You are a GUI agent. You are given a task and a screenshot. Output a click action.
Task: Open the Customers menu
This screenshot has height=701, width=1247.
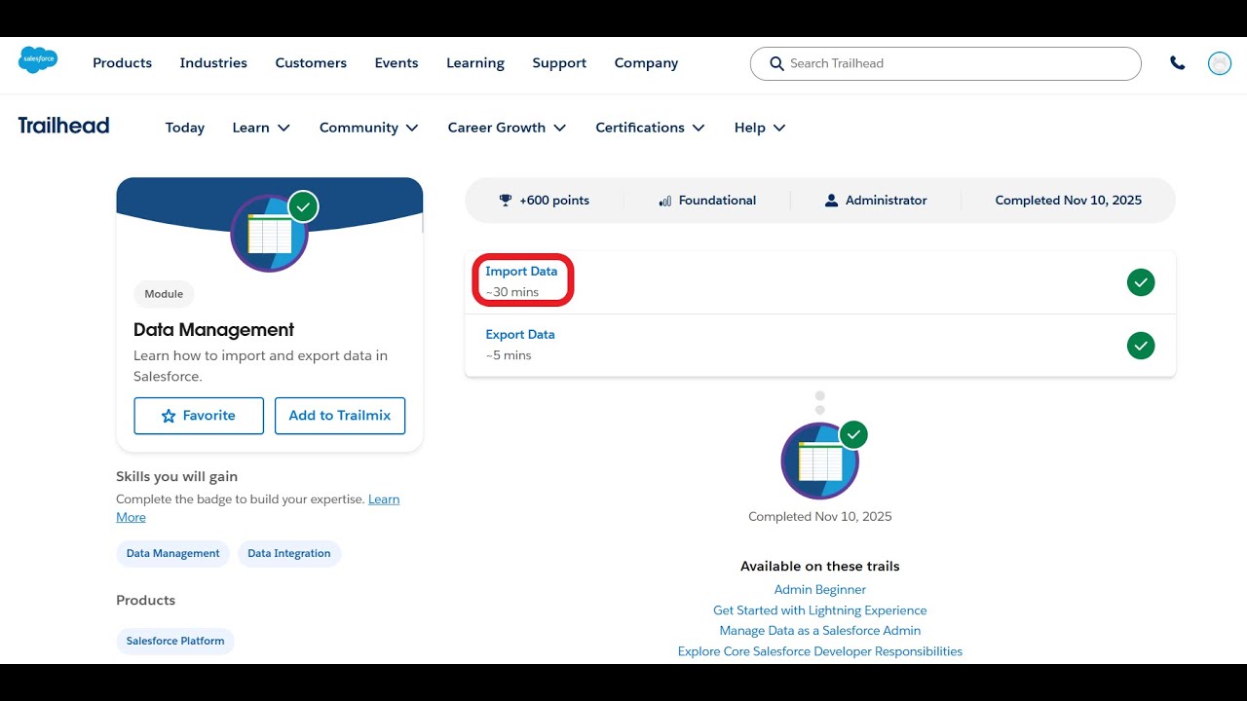click(311, 63)
